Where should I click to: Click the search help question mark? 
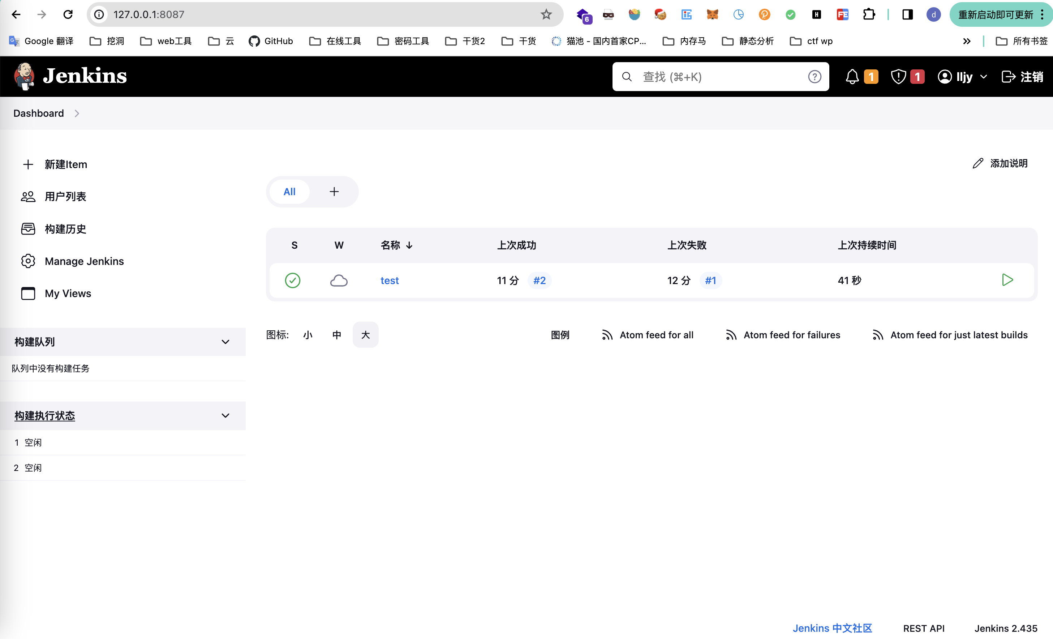815,77
